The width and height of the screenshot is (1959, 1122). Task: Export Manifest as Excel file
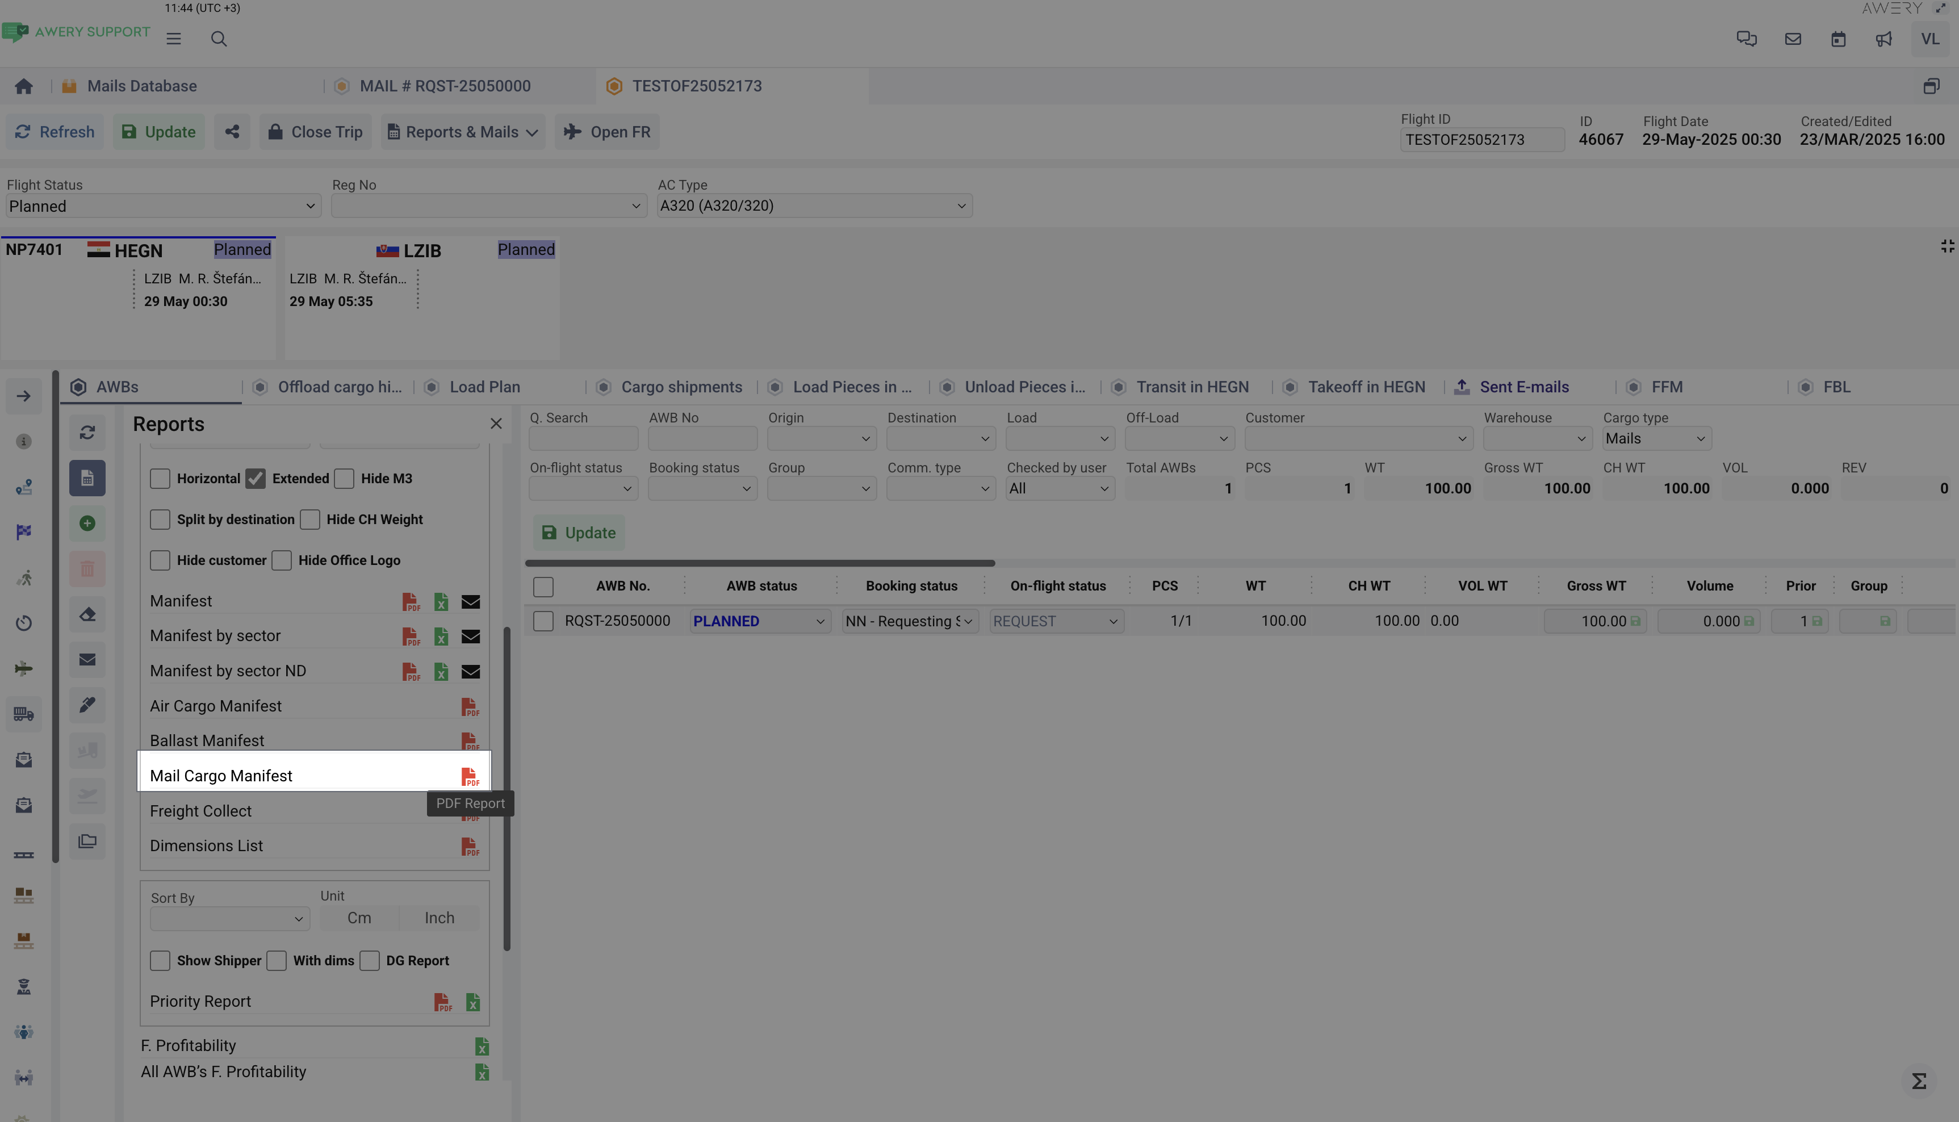click(x=441, y=602)
